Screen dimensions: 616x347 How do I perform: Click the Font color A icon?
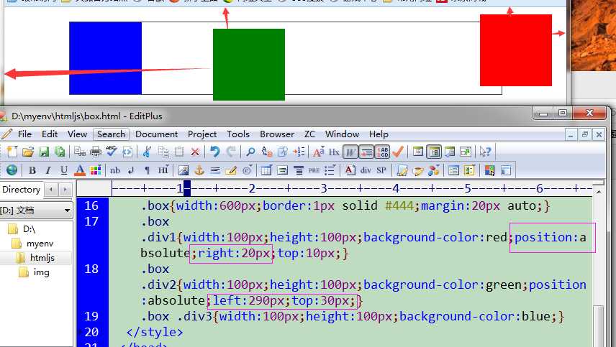pyautogui.click(x=80, y=170)
